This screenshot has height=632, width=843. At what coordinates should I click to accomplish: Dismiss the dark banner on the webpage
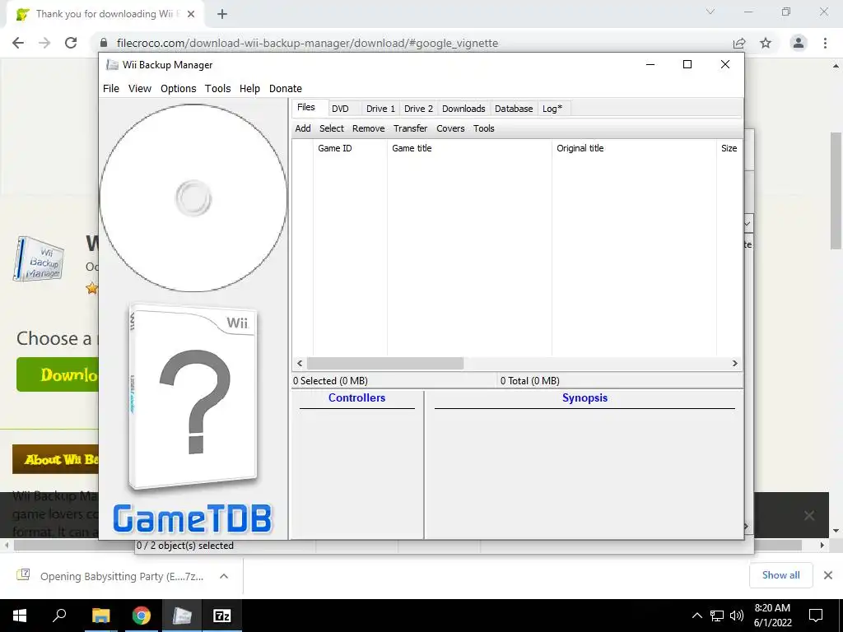pyautogui.click(x=809, y=516)
